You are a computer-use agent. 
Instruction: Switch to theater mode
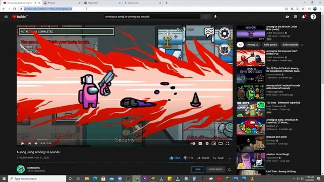tap(221, 144)
